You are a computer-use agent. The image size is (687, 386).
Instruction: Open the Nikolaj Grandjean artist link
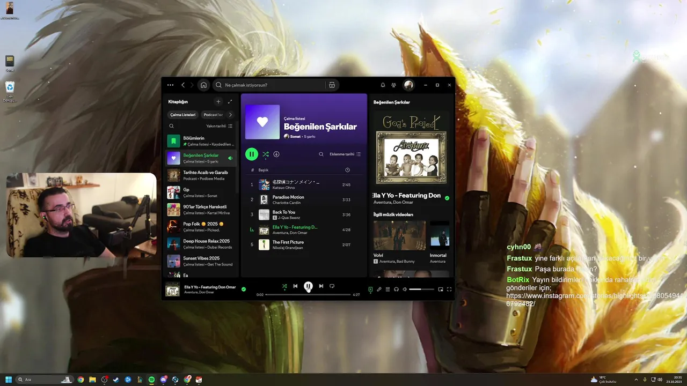(288, 248)
